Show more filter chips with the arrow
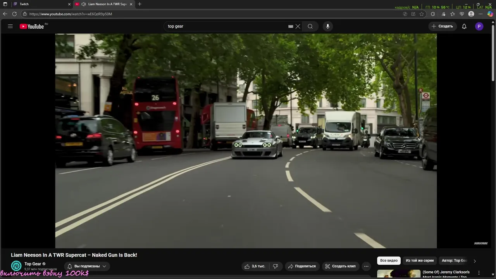 [475, 261]
